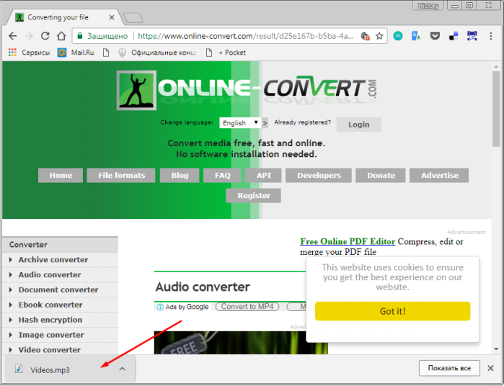Click the scrollbar up arrow
504x386 pixels.
pyautogui.click(x=496, y=66)
